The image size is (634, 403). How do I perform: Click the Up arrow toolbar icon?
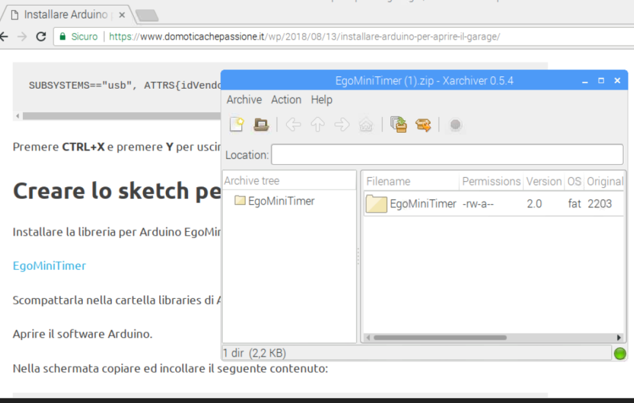tap(318, 125)
